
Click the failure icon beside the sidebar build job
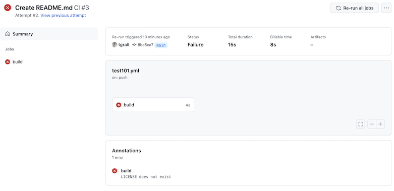click(x=8, y=62)
